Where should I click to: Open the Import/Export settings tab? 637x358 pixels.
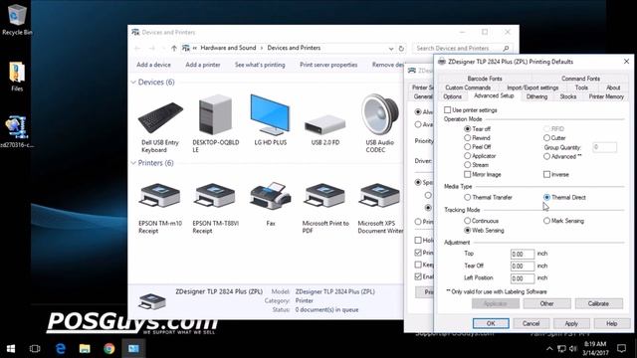pyautogui.click(x=532, y=88)
